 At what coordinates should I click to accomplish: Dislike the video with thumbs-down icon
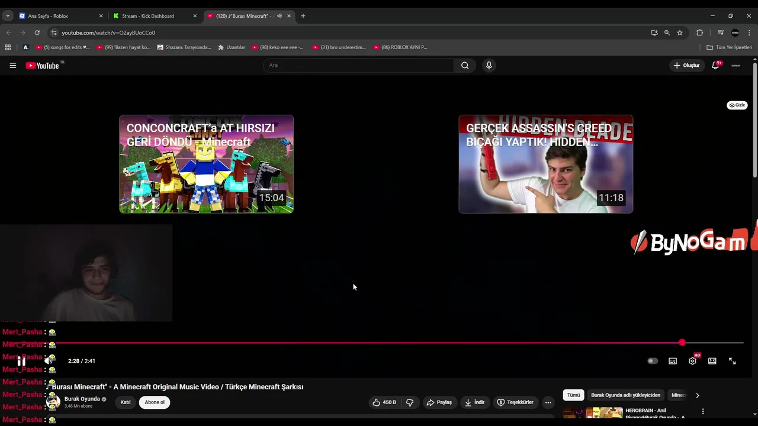point(409,402)
